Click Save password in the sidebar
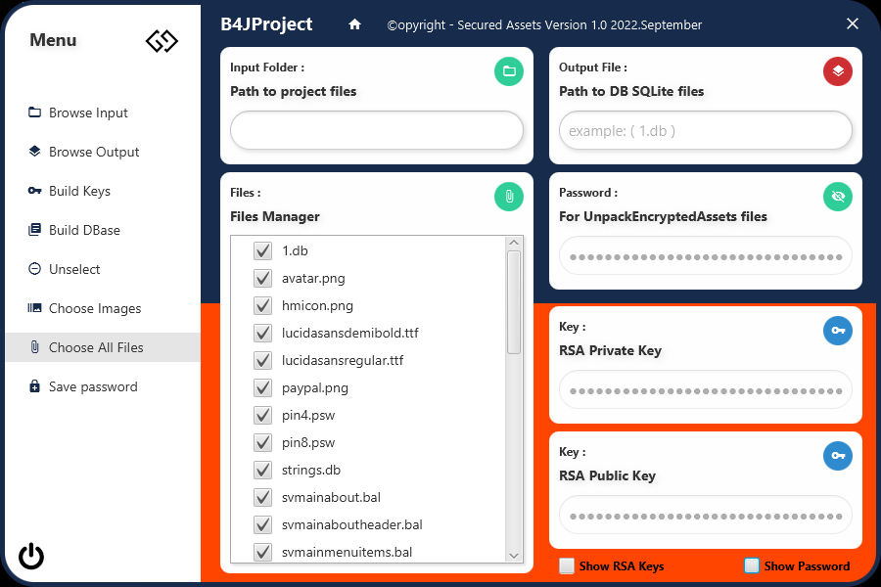This screenshot has height=587, width=881. pos(93,386)
